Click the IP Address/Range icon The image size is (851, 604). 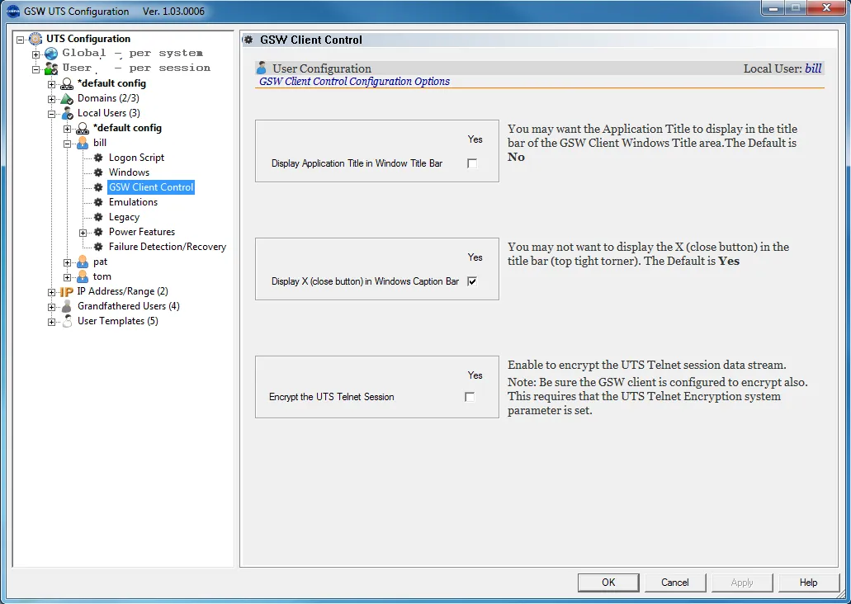coord(67,291)
